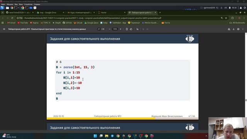Click the undo arrow in PDF toolbar
The width and height of the screenshot is (247, 139).
click(143, 29)
